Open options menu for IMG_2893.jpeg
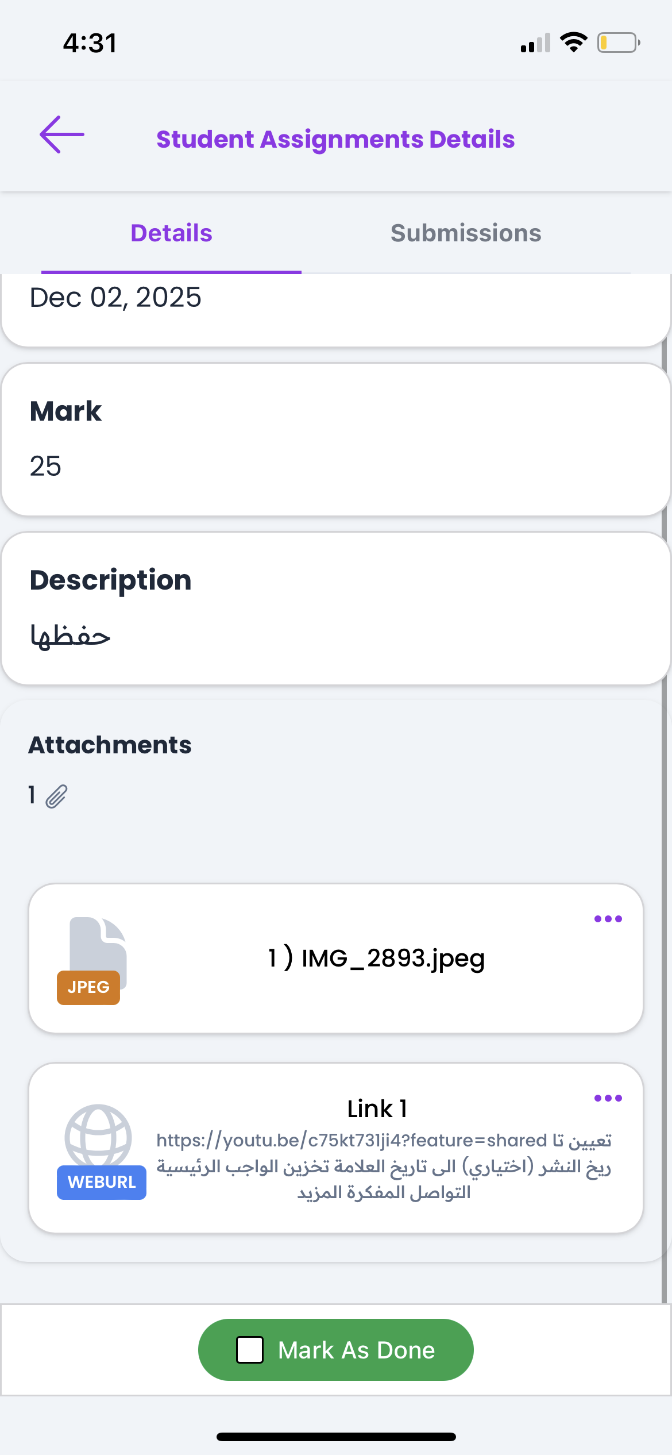Viewport: 672px width, 1455px height. 608,919
